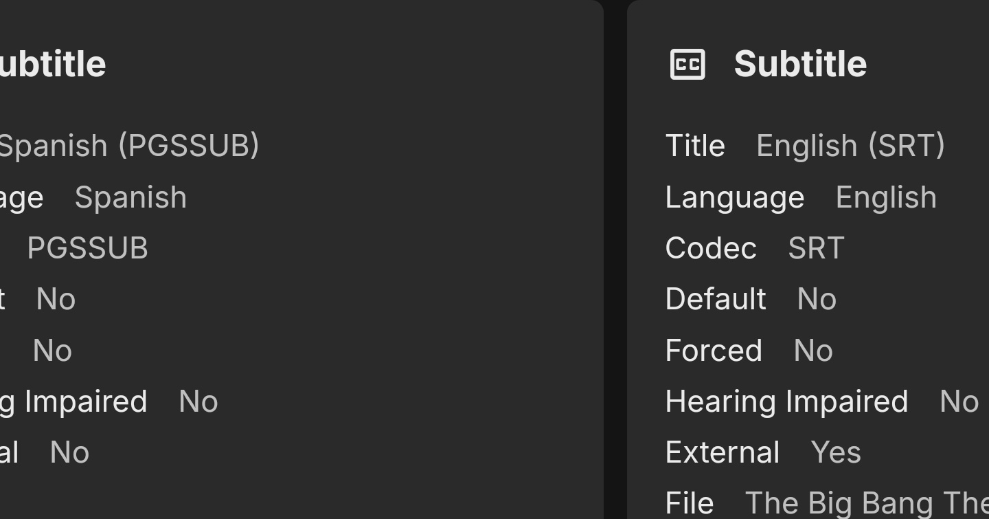Click The Big Bang file name text
This screenshot has height=519, width=989.
[867, 503]
